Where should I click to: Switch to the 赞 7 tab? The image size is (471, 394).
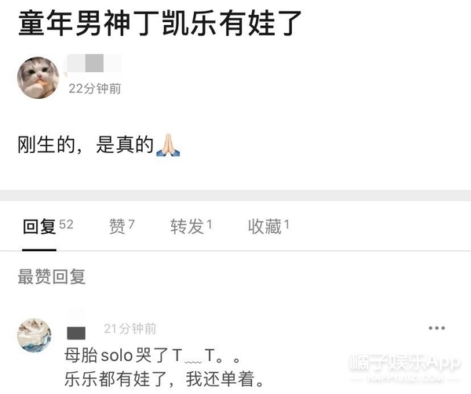pyautogui.click(x=122, y=226)
